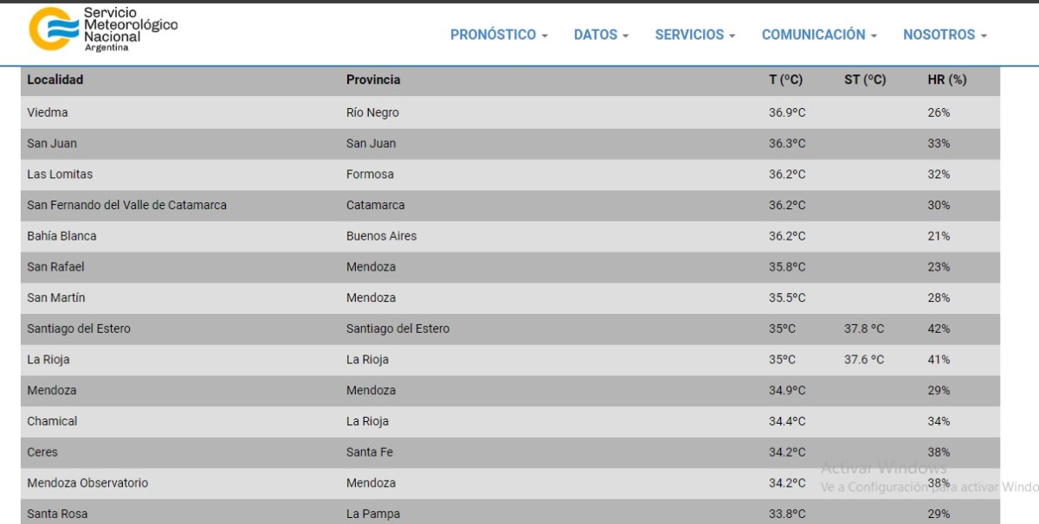
Task: Select the Bahía Blanca locality cell
Action: [61, 236]
